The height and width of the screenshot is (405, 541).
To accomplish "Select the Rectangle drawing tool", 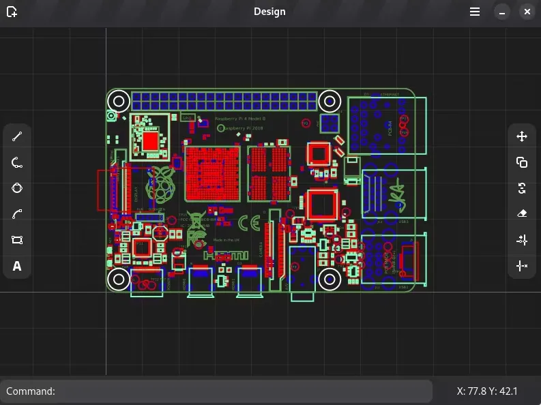I will [x=17, y=240].
